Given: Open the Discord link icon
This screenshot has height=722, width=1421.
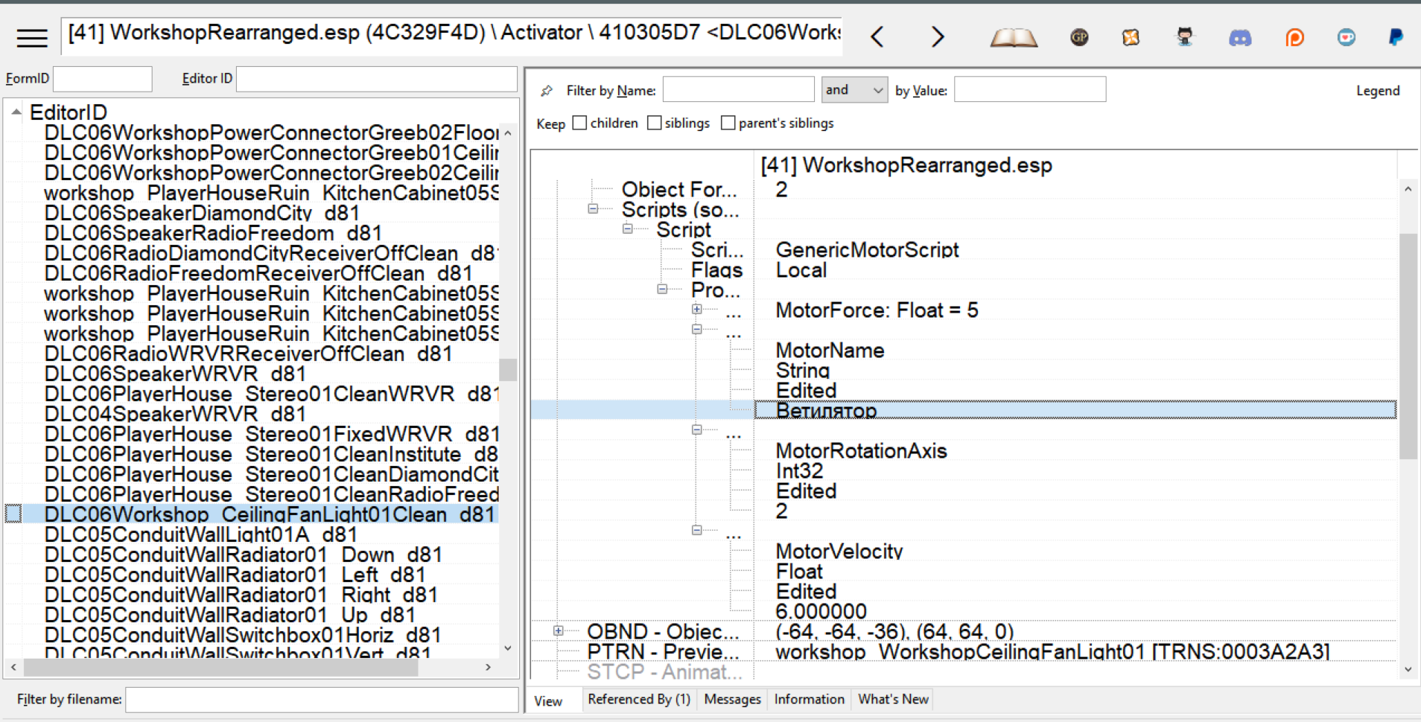Looking at the screenshot, I should (1239, 37).
